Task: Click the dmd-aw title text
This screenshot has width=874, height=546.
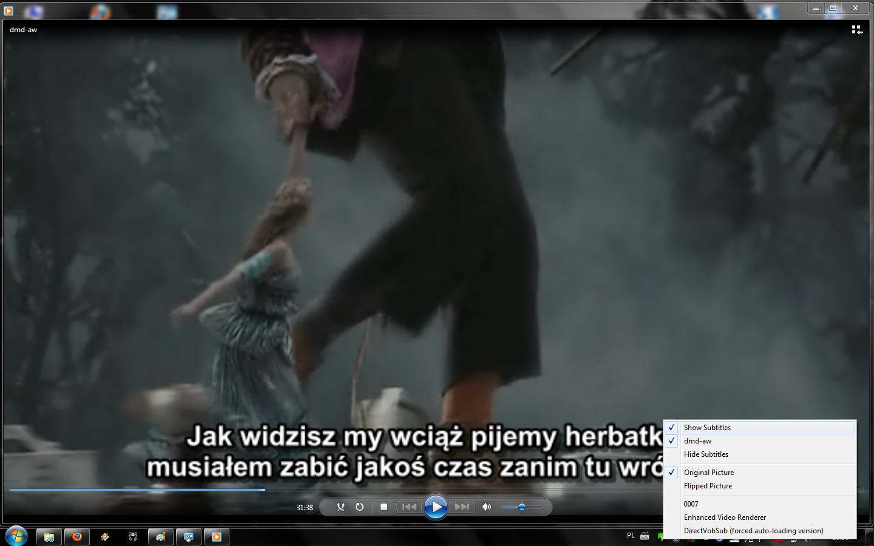Action: [23, 30]
